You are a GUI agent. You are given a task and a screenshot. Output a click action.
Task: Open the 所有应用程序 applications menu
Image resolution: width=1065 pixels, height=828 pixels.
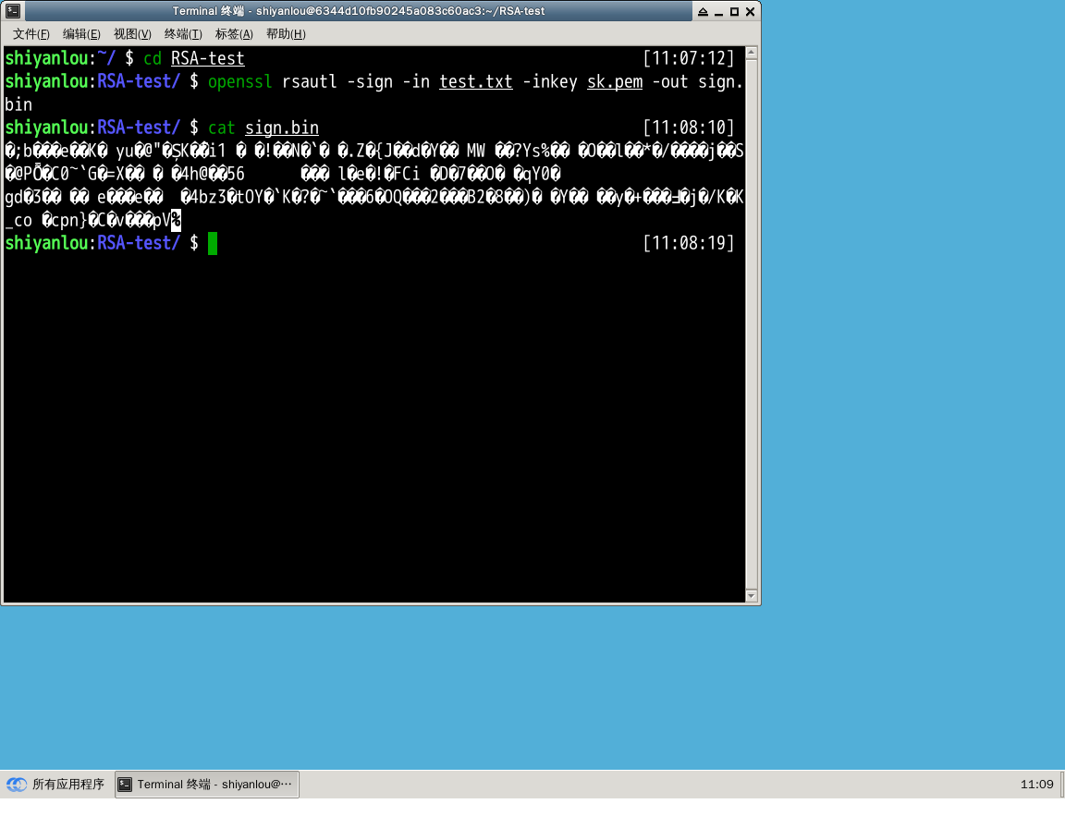click(x=67, y=785)
